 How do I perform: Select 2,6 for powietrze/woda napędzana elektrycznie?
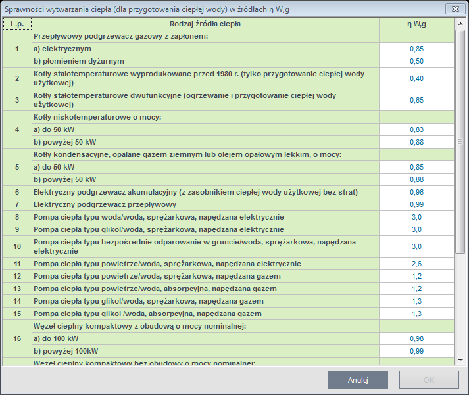tap(416, 264)
